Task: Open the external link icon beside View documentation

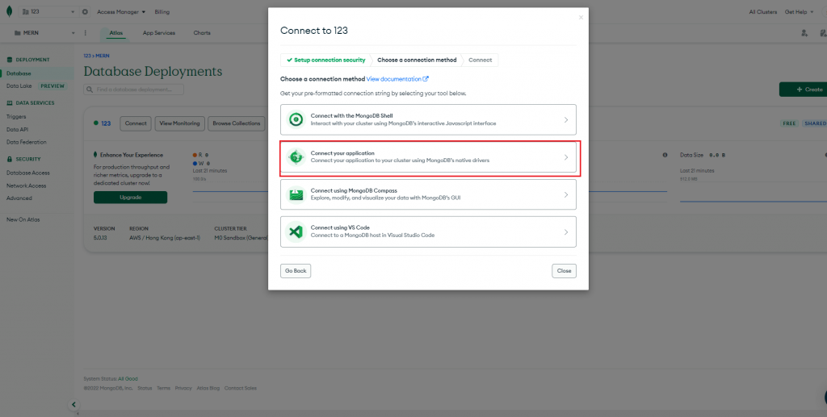Action: tap(426, 79)
